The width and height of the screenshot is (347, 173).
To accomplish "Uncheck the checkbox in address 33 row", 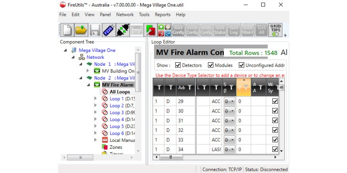I will coord(275,140).
